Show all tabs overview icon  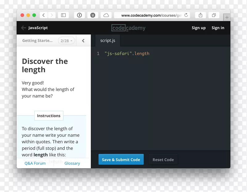click(x=214, y=15)
